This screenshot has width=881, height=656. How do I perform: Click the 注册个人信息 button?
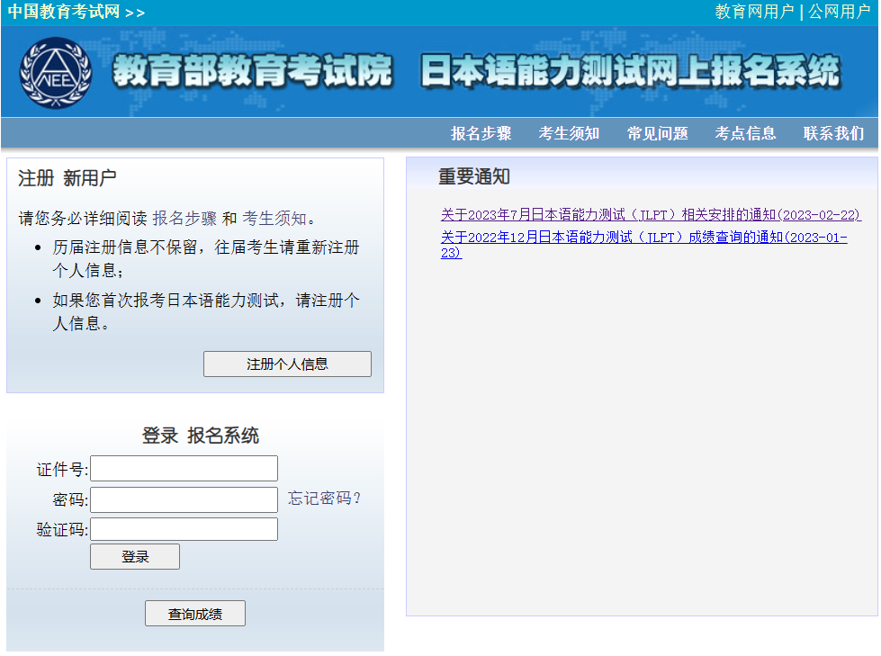[x=287, y=364]
